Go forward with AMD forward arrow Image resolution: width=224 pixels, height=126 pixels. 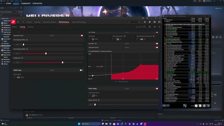click(x=23, y=22)
